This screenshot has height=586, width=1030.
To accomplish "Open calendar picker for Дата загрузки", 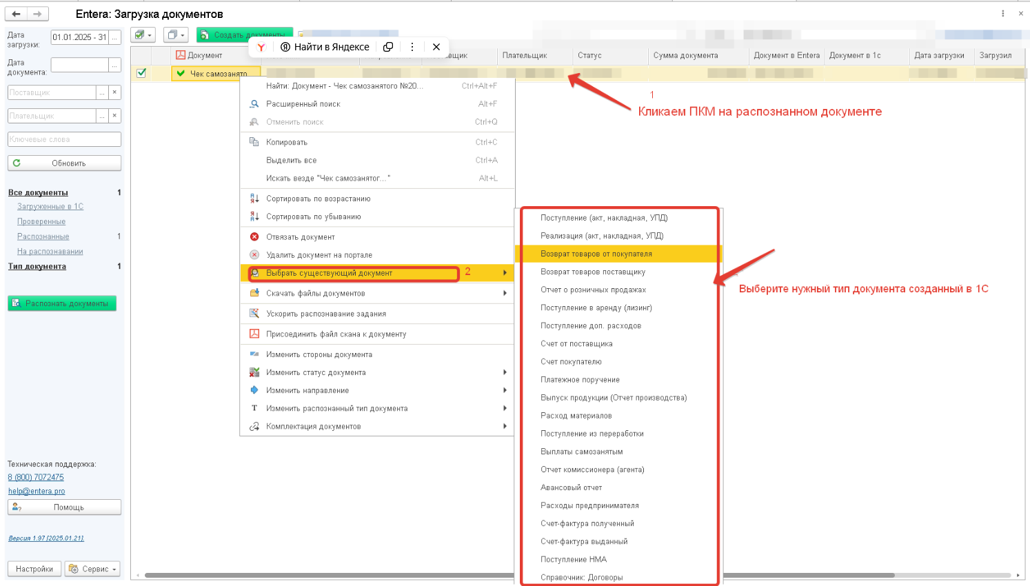I will [115, 37].
